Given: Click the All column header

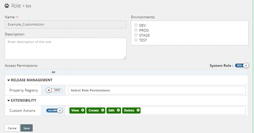Looking at the screenshot, I should click(x=53, y=72).
